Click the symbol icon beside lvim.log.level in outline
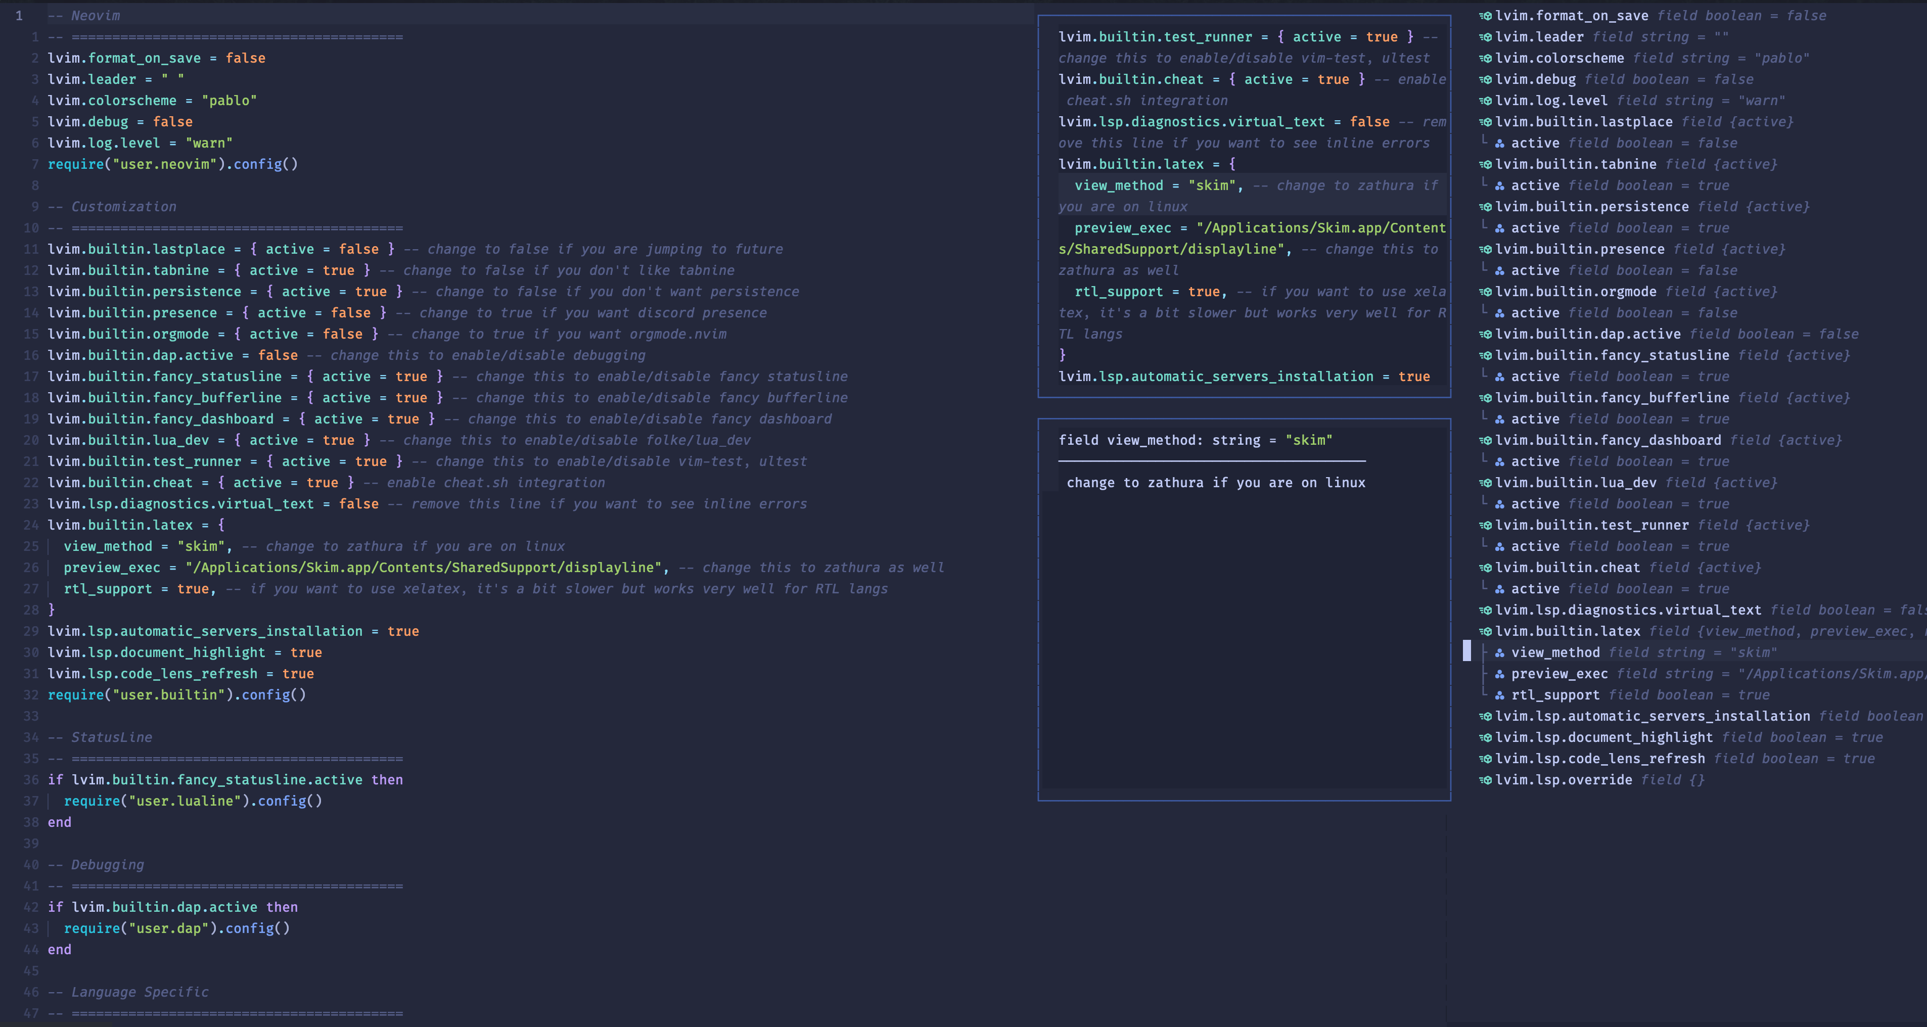 (x=1485, y=100)
